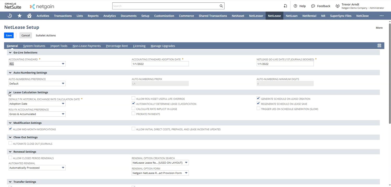Viewport: 391px width, 187px height.
Task: Collapse the Go-Live Selections section
Action: (10, 52)
